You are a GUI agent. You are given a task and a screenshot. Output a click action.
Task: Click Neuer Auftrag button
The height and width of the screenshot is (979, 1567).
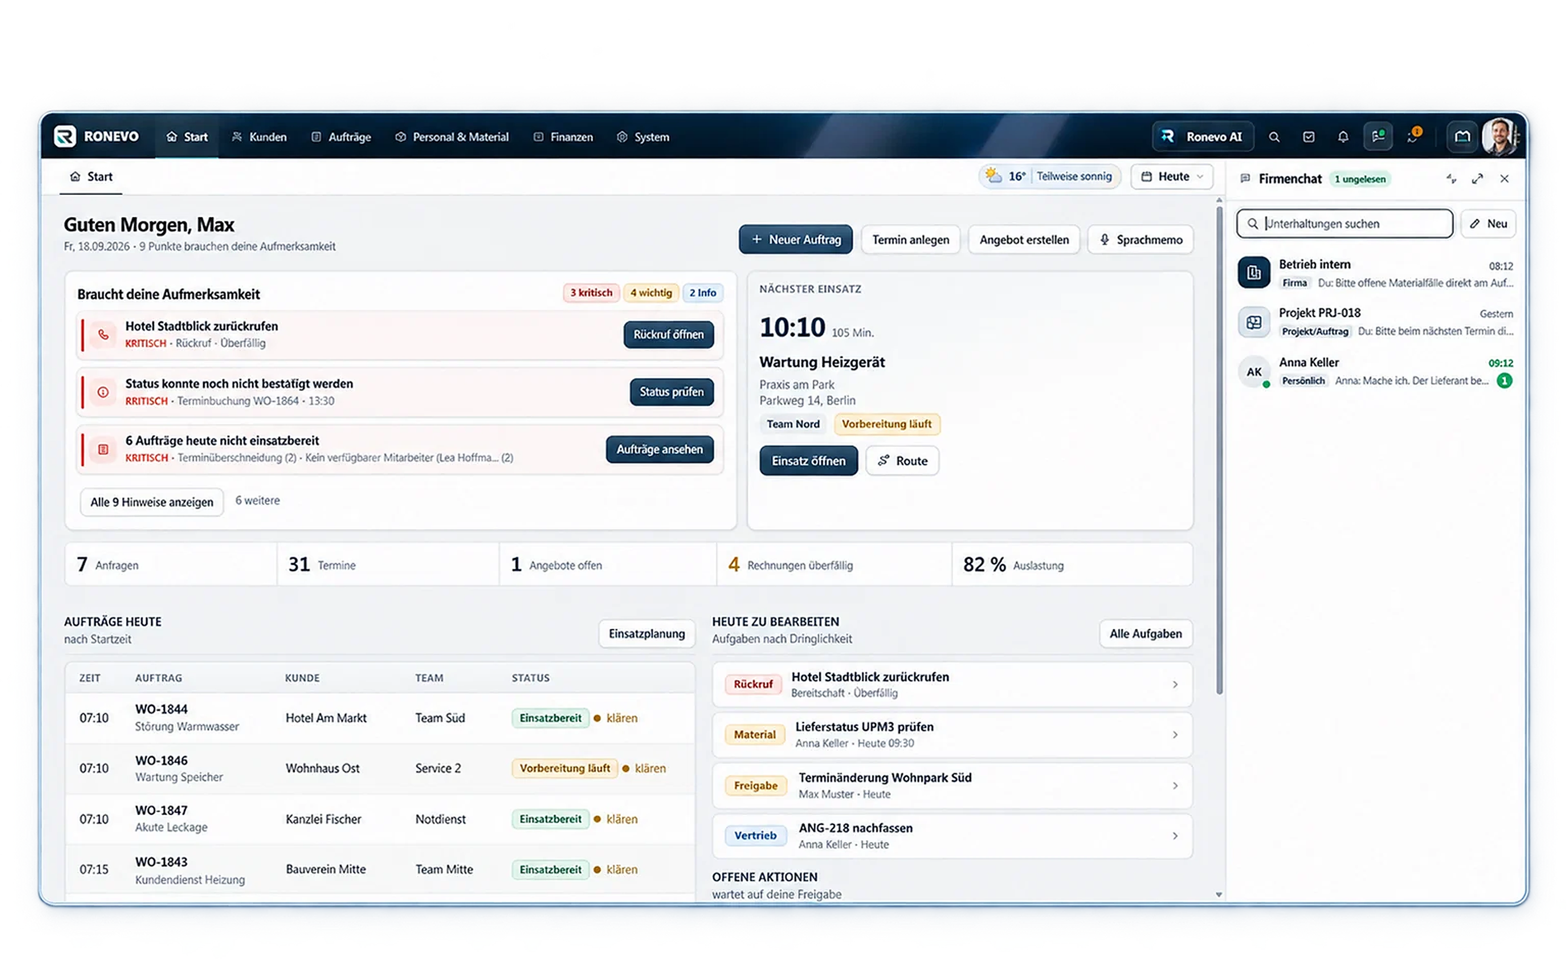point(795,239)
